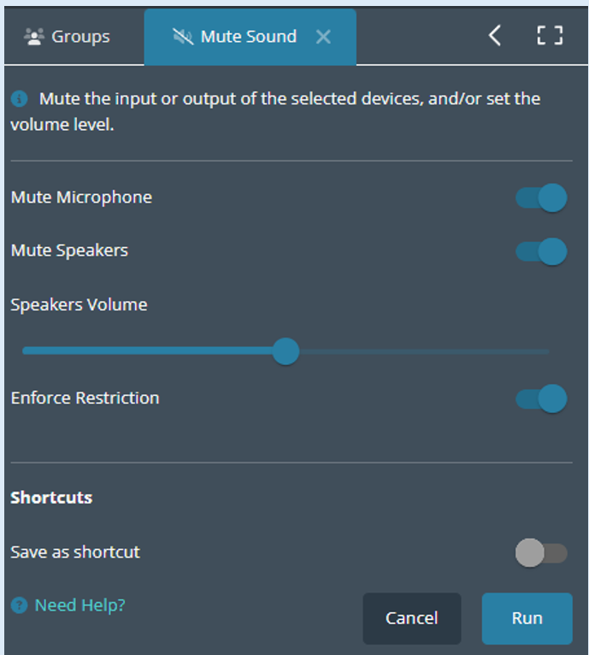The width and height of the screenshot is (589, 655).
Task: Click the Speakers Volume slider handle
Action: 286,351
